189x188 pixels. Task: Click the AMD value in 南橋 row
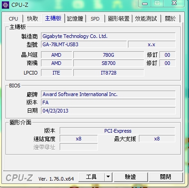click(x=56, y=63)
